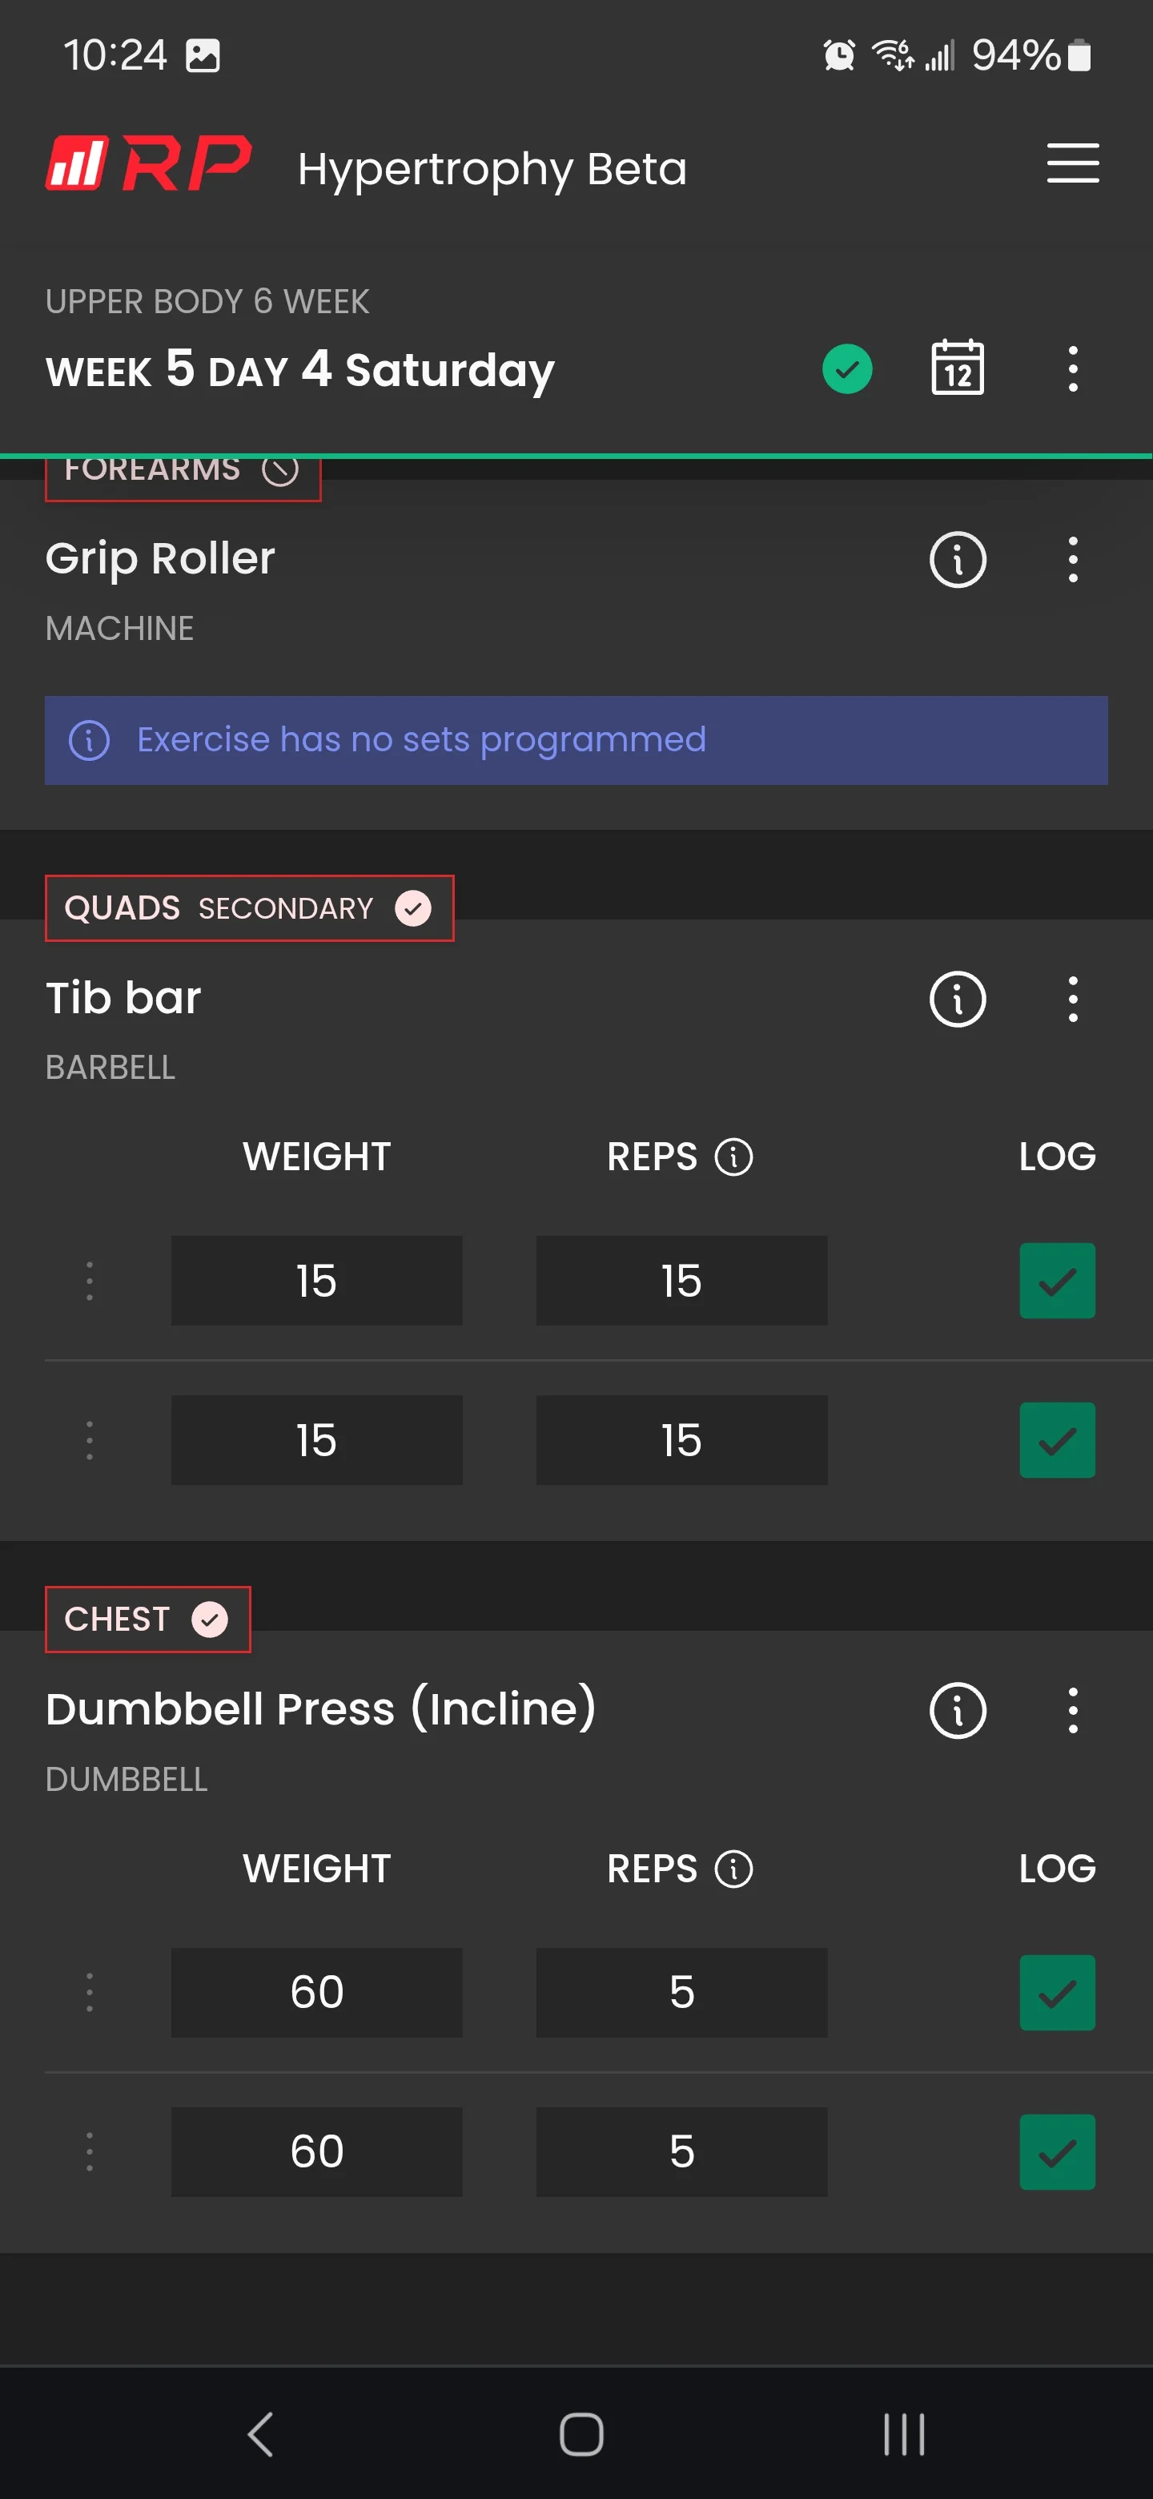Open Dumbbell Press (Incline) options menu

click(1072, 1710)
